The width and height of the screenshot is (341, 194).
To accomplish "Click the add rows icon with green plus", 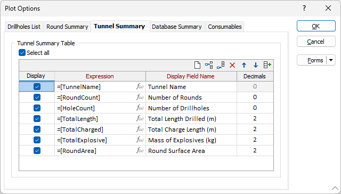I will (x=267, y=65).
